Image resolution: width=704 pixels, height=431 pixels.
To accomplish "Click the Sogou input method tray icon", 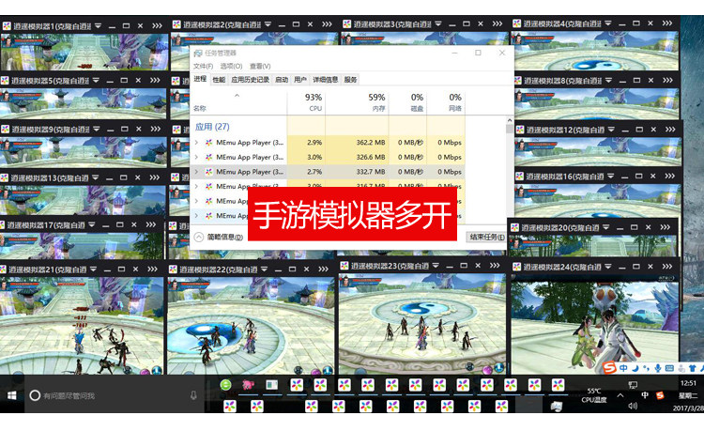I will (x=660, y=395).
